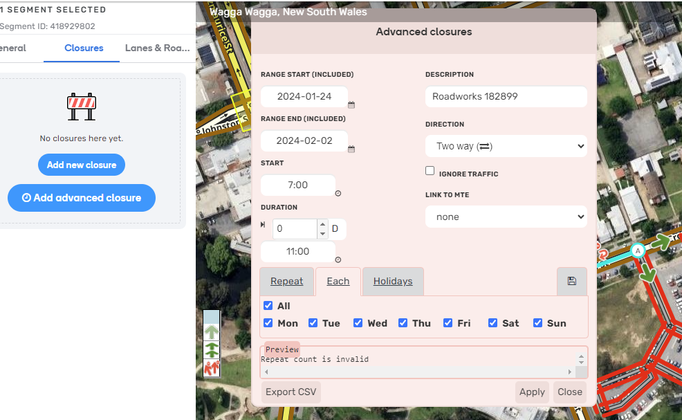Click clock icon beside 7:00 start time
This screenshot has height=420, width=682.
point(338,194)
